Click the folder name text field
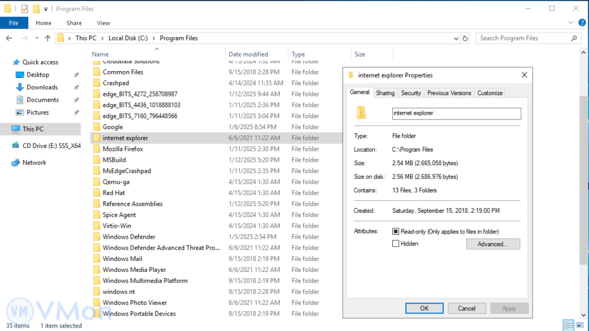589x331 pixels. coord(456,113)
